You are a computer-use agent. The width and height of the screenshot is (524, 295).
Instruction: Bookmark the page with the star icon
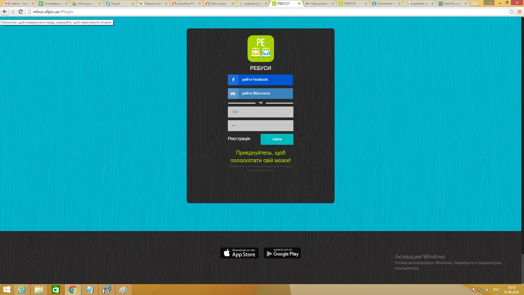click(x=511, y=11)
